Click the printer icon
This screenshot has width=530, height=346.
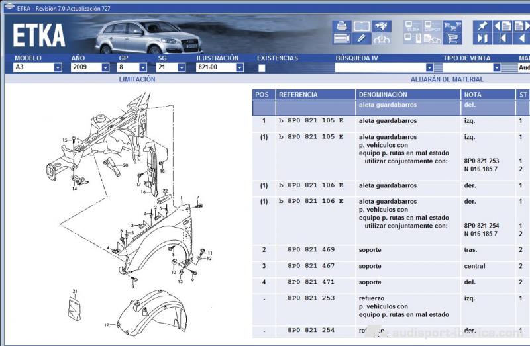pos(342,26)
